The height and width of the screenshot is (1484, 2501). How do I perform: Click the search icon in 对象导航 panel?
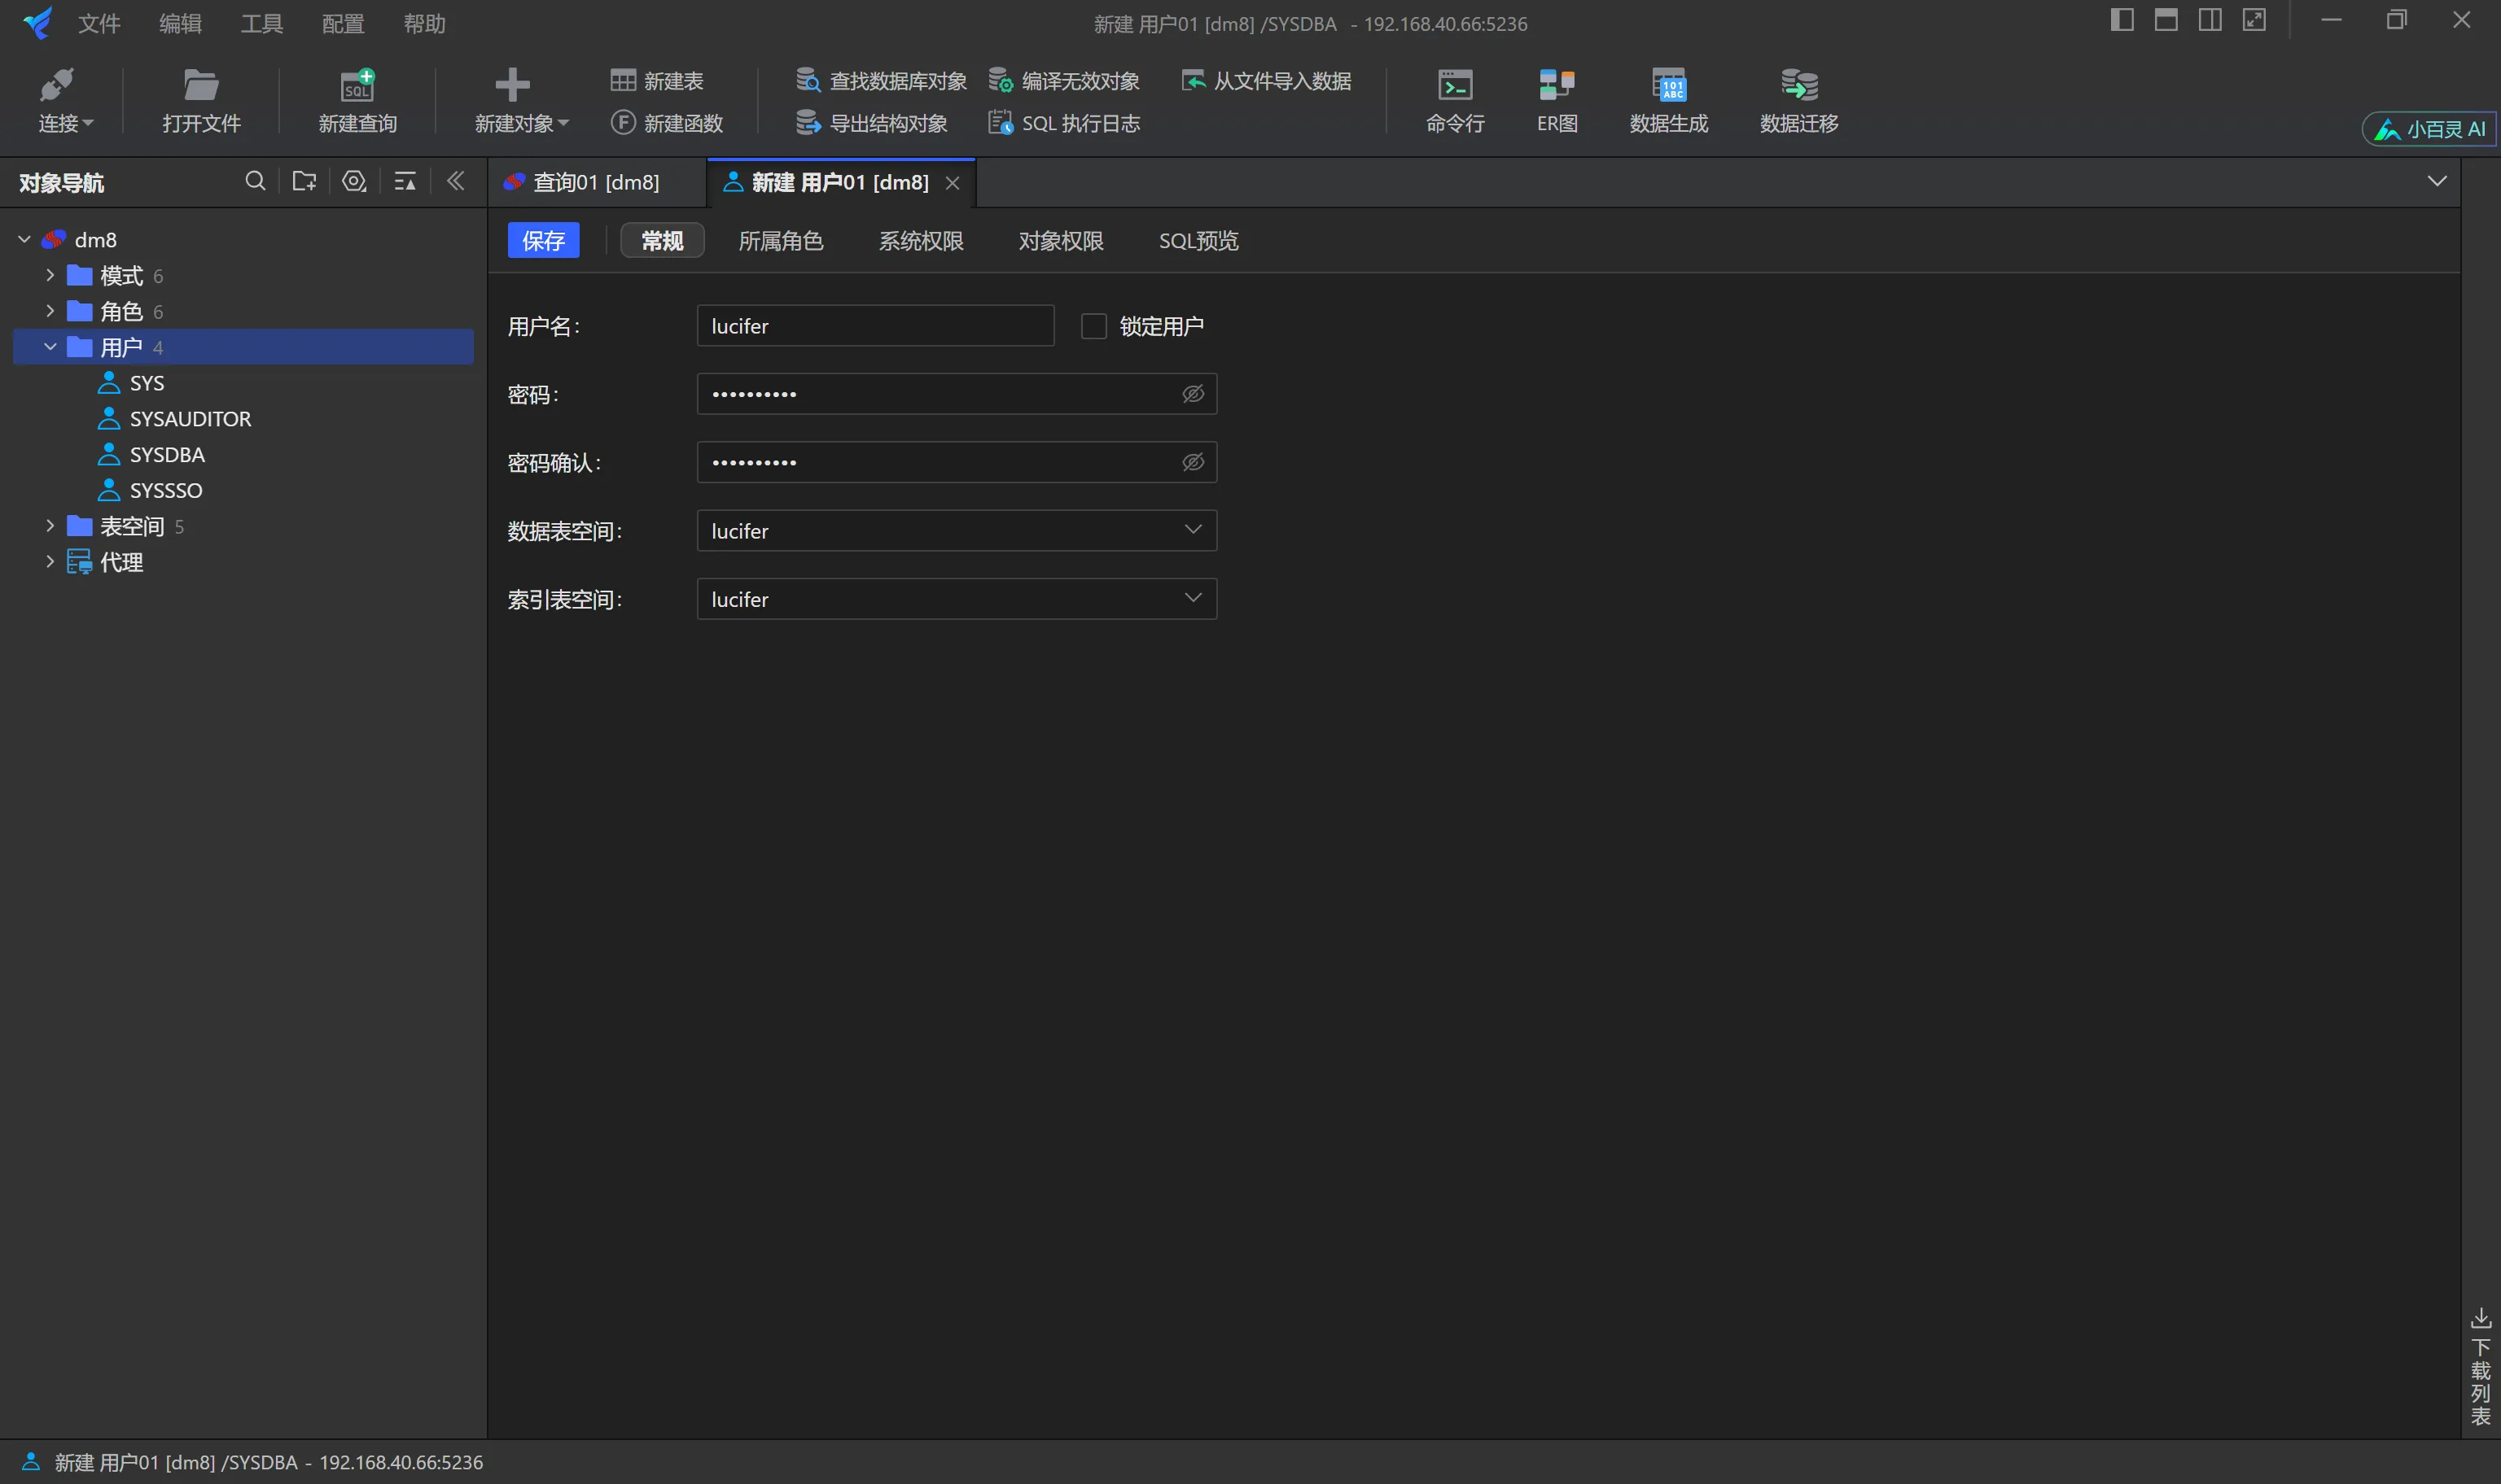pyautogui.click(x=255, y=181)
